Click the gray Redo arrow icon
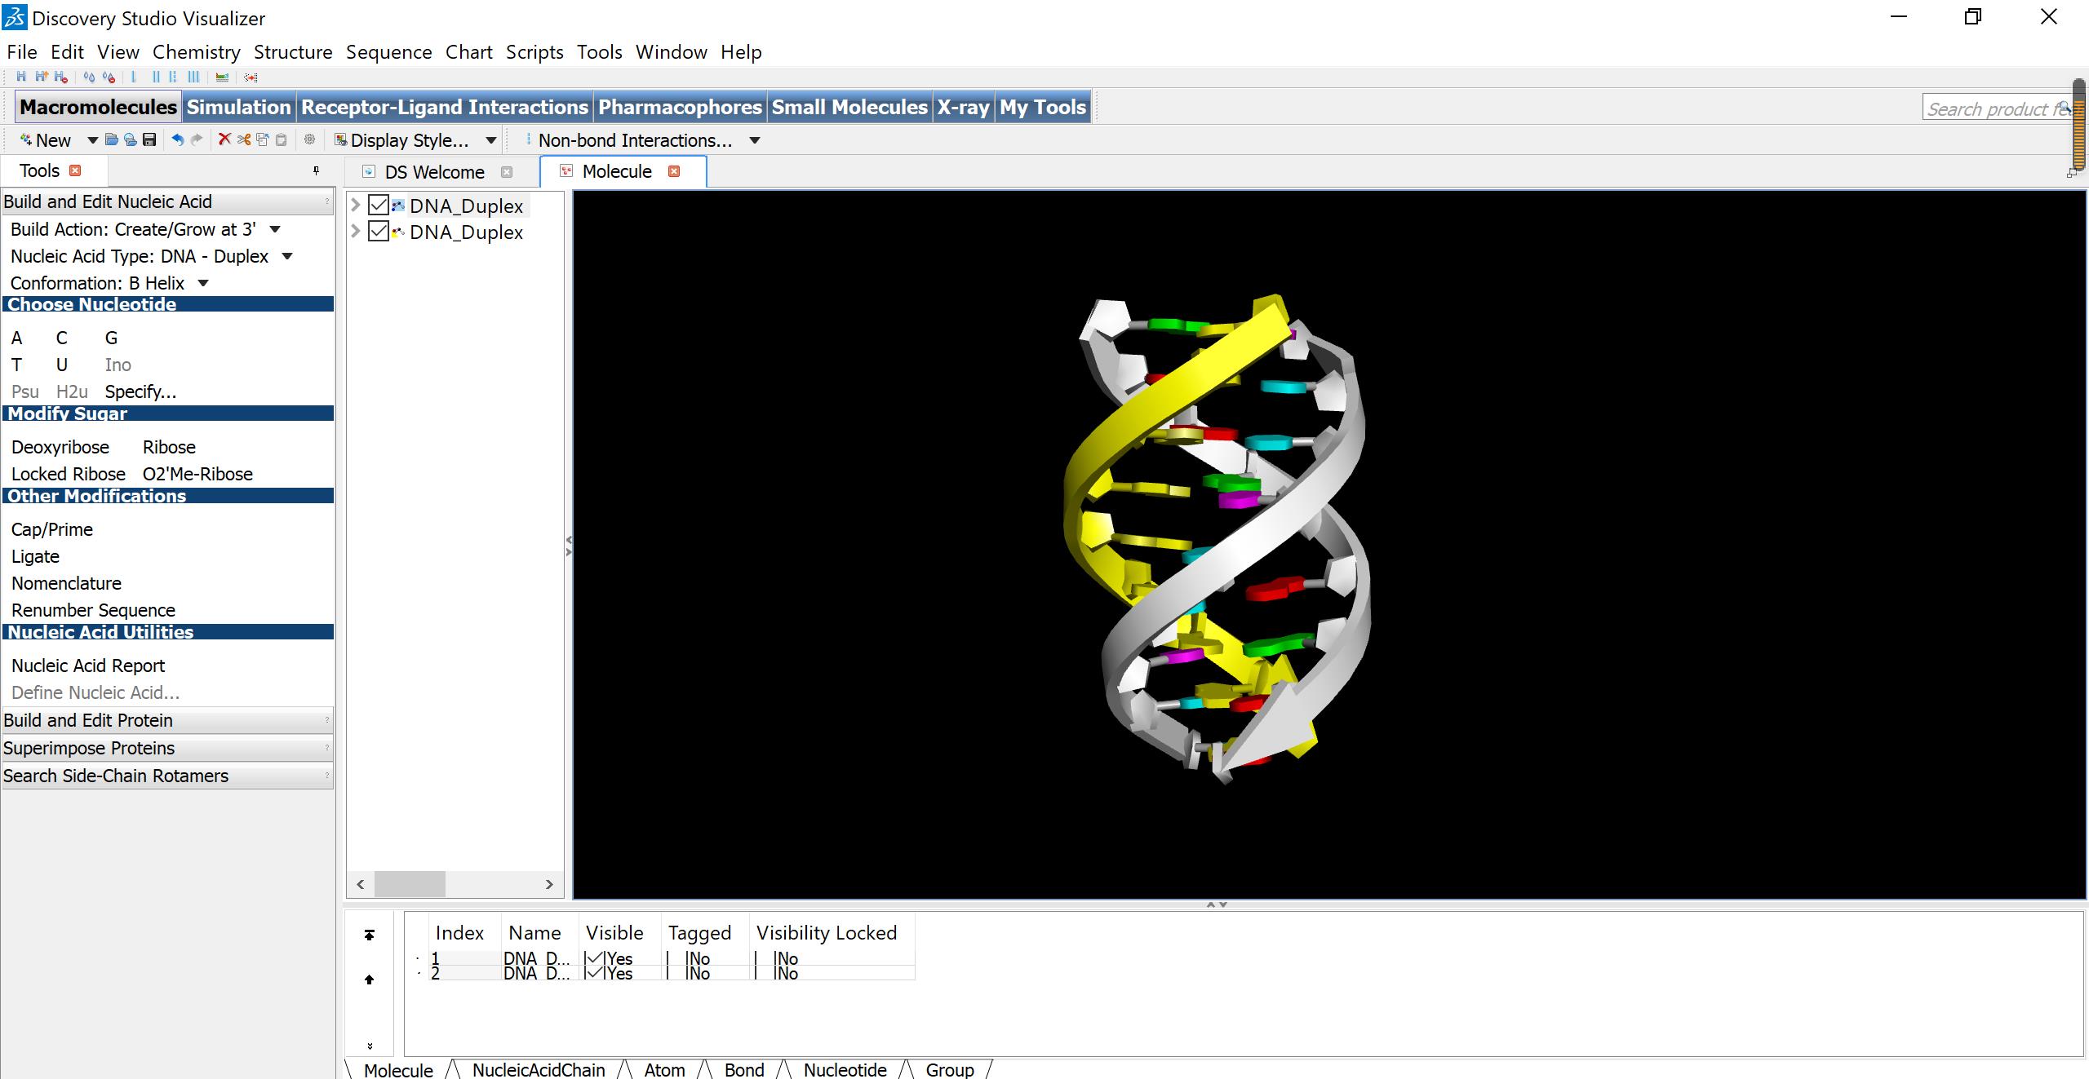 (x=196, y=139)
